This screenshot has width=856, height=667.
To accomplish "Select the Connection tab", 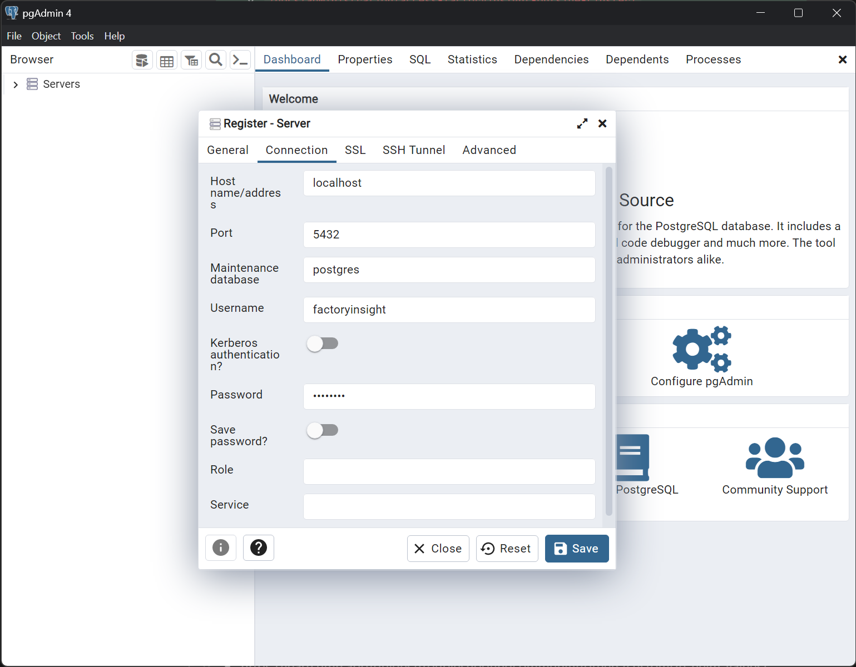I will (296, 150).
